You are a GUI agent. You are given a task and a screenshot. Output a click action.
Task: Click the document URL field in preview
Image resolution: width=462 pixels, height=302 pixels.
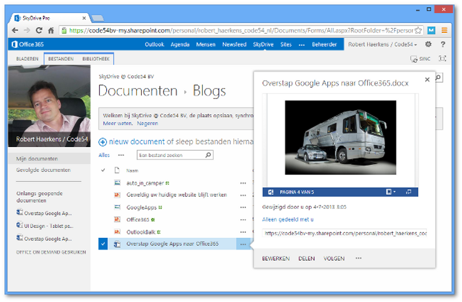pyautogui.click(x=345, y=234)
